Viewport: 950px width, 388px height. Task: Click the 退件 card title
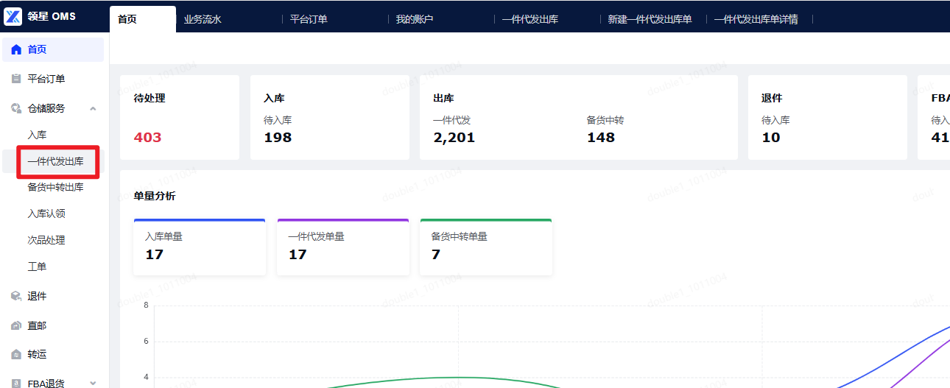pyautogui.click(x=772, y=98)
